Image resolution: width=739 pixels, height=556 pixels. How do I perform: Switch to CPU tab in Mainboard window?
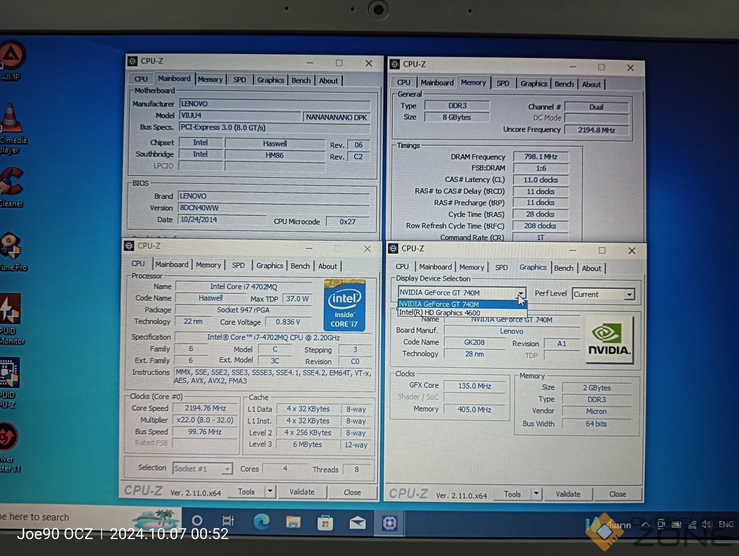(x=141, y=79)
